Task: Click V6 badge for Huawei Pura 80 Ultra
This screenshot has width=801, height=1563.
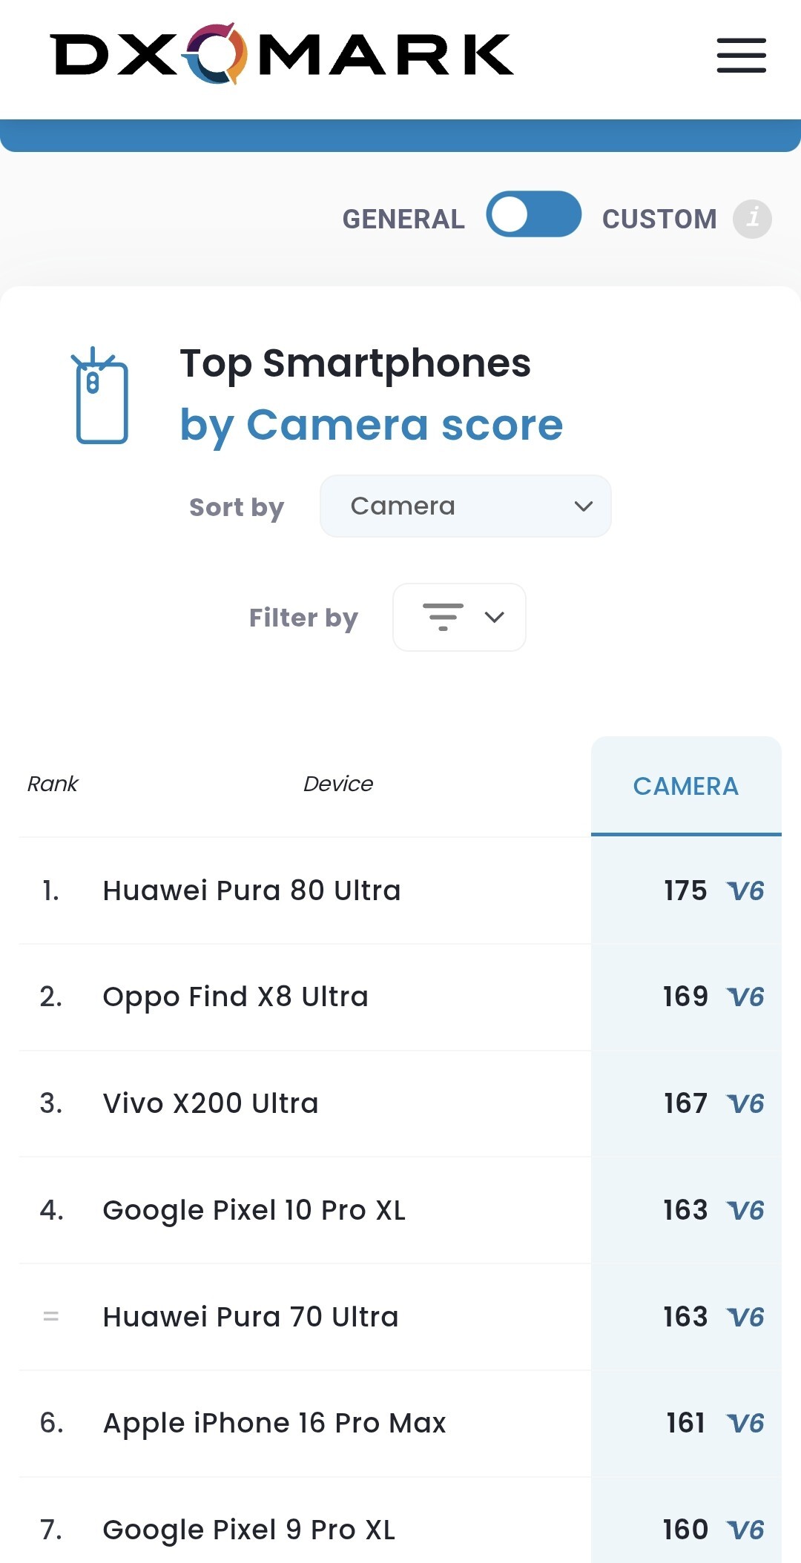Action: [745, 890]
